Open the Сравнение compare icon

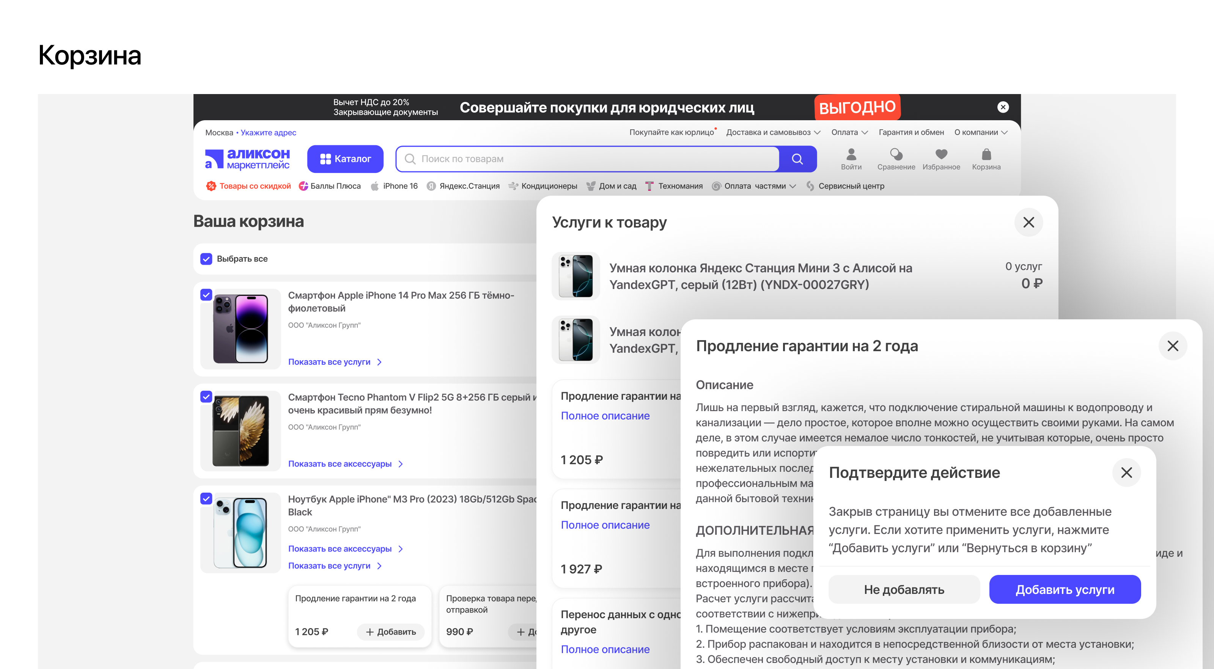coord(896,154)
